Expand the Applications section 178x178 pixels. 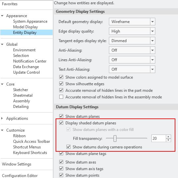click(2, 118)
